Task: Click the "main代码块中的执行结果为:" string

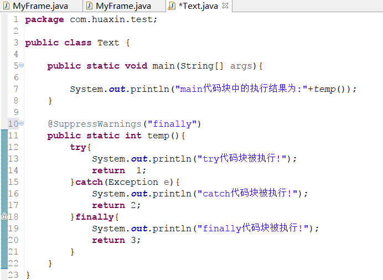Action: [x=241, y=89]
